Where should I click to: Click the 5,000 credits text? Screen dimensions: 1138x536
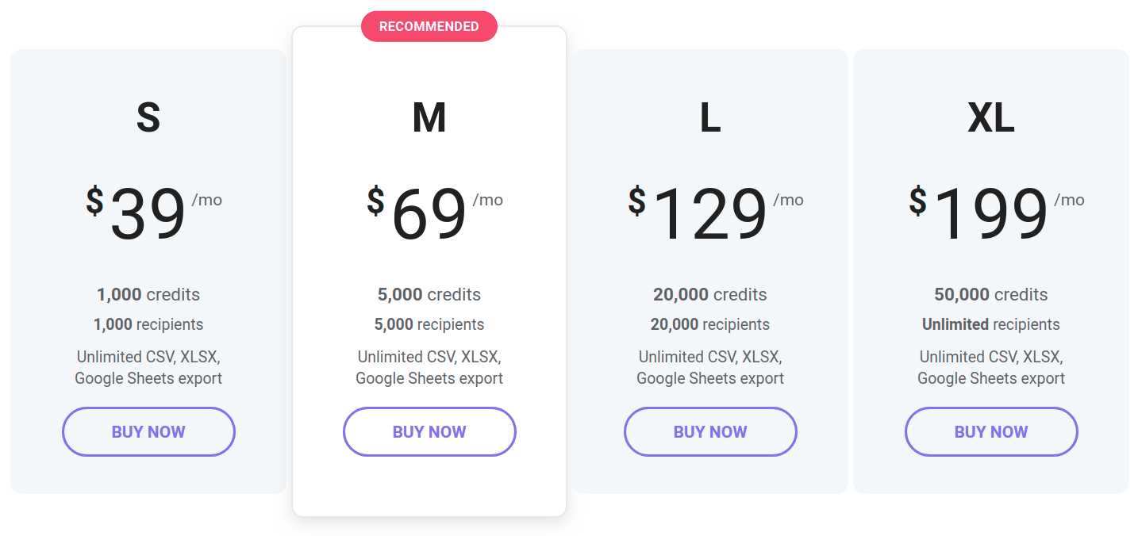pyautogui.click(x=429, y=294)
